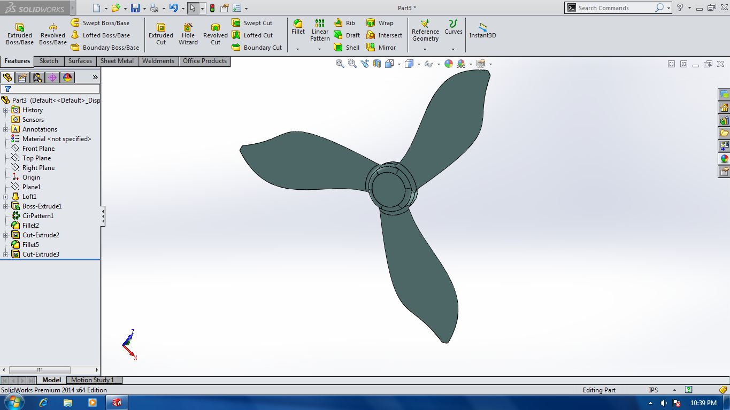
Task: Activate the Section View icon
Action: (377, 64)
